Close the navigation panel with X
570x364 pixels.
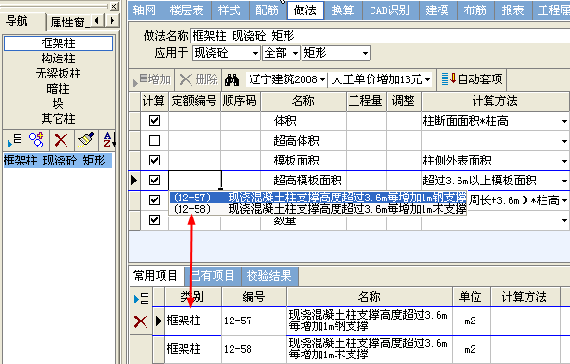(x=114, y=7)
